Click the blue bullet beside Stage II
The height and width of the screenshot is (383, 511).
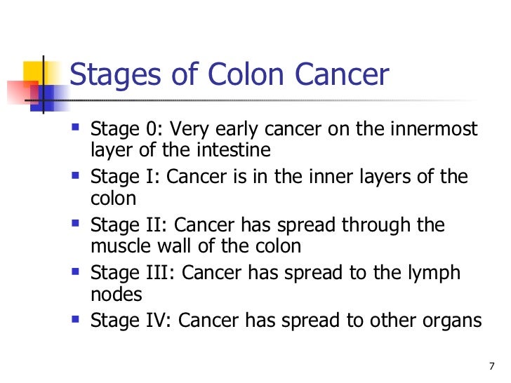pyautogui.click(x=75, y=223)
